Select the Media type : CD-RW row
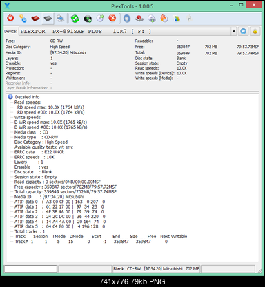Image resolution: width=265 pixels, height=287 pixels. coord(36,137)
